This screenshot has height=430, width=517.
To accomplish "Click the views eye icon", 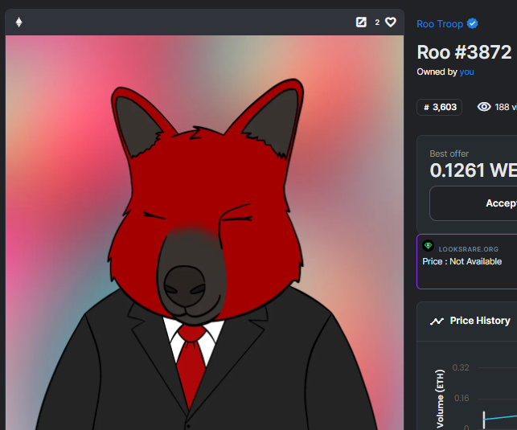I will [x=484, y=107].
